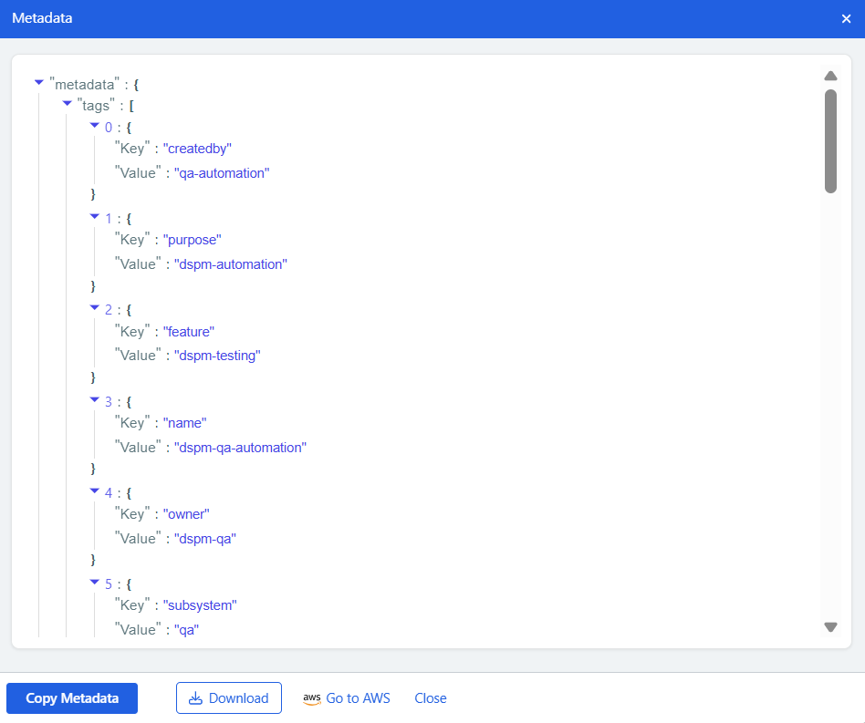Collapse the tags array
The width and height of the screenshot is (865, 723).
click(x=67, y=104)
